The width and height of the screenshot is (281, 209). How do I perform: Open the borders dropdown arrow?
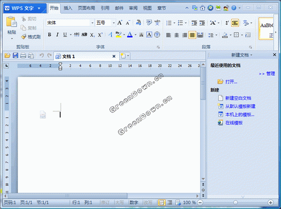242,35
